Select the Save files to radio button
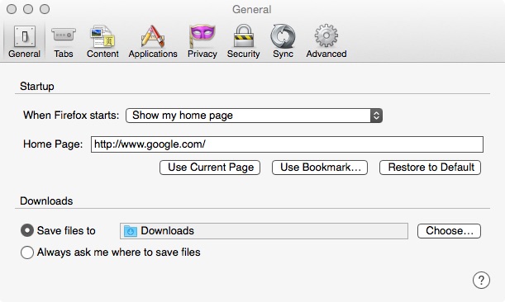505x302 pixels. click(27, 230)
